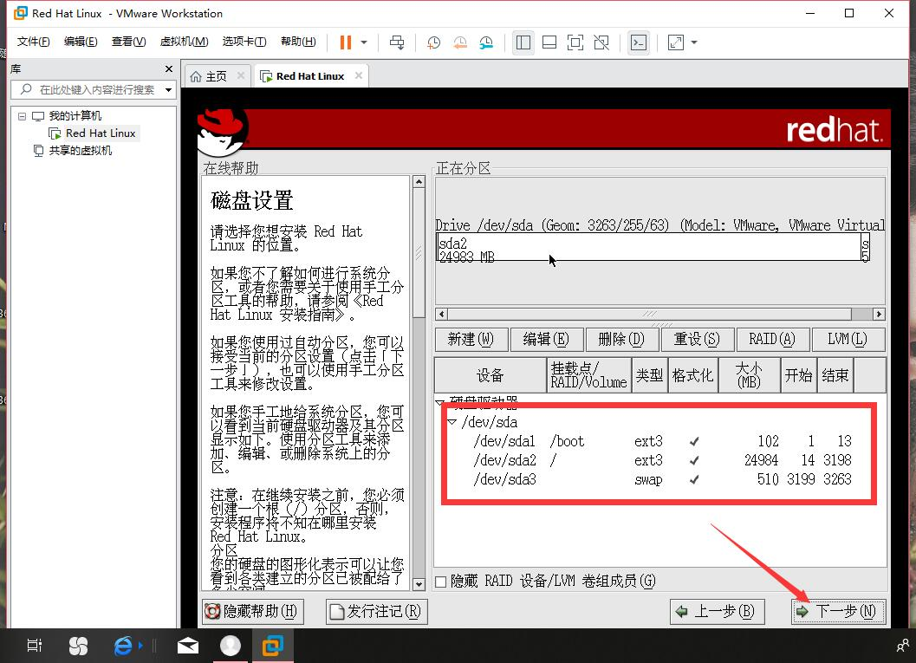Viewport: 916px width, 663px height.
Task: Click the 新建(W) partition button
Action: (471, 340)
